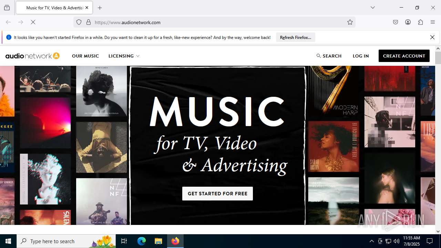Go to Audio Network home logo
The image size is (441, 248).
coord(32,56)
